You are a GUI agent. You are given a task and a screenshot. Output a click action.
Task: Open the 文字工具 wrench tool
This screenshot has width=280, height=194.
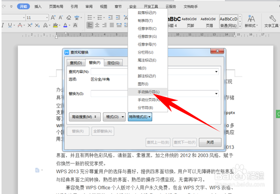(271, 21)
